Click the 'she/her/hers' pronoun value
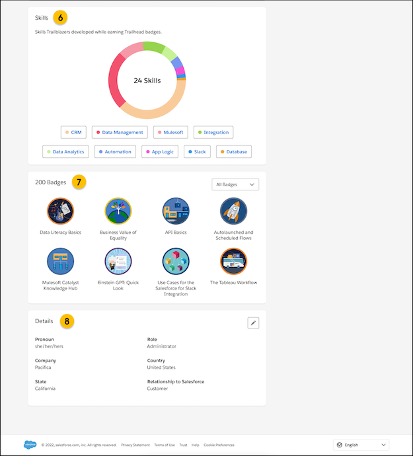This screenshot has width=413, height=456. tap(49, 346)
